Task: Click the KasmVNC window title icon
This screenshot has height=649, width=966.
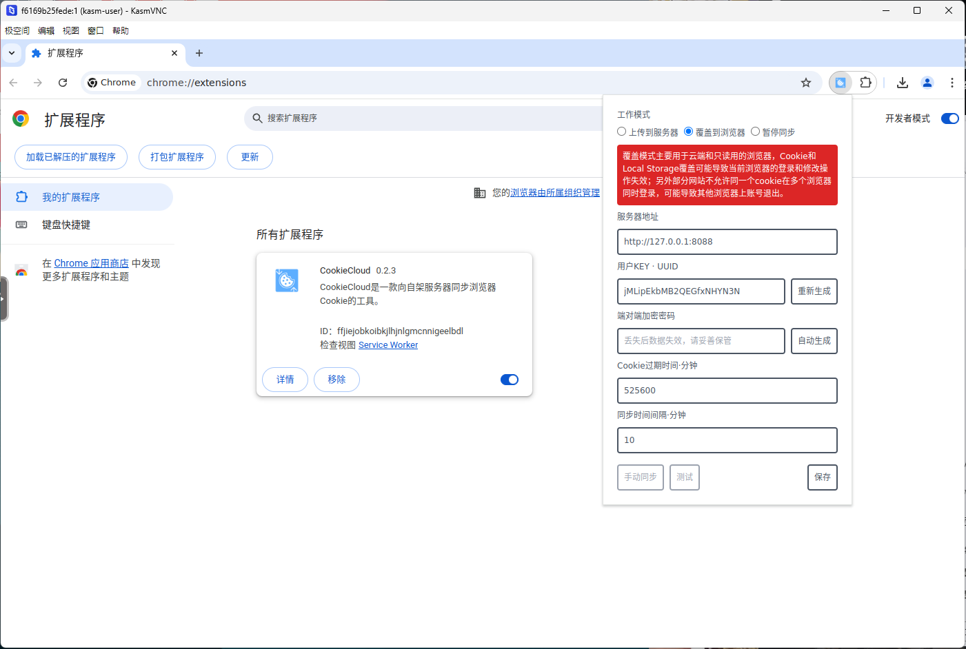Action: point(12,10)
